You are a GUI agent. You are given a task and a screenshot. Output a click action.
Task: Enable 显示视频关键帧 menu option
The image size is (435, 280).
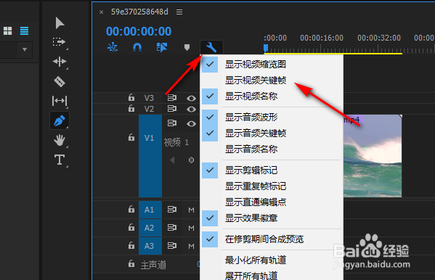point(272,81)
